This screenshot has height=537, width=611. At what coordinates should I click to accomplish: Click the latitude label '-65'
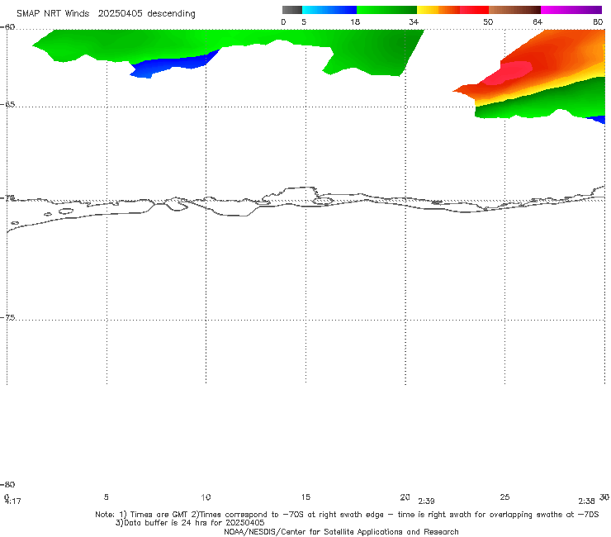pyautogui.click(x=7, y=105)
